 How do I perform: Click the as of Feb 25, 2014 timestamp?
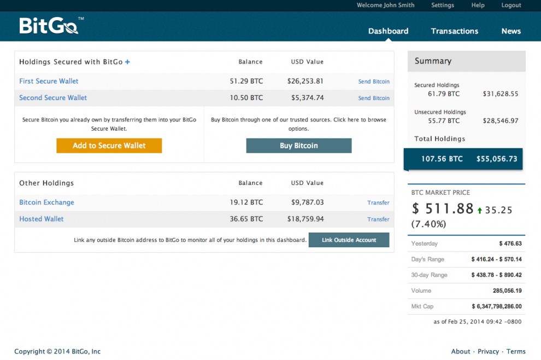[478, 322]
